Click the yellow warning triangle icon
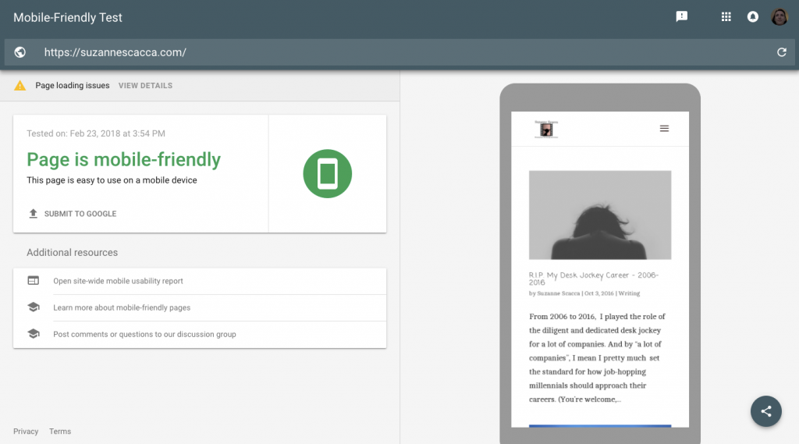The width and height of the screenshot is (799, 444). click(20, 86)
